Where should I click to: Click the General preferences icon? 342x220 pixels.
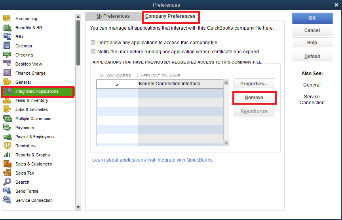(7, 82)
